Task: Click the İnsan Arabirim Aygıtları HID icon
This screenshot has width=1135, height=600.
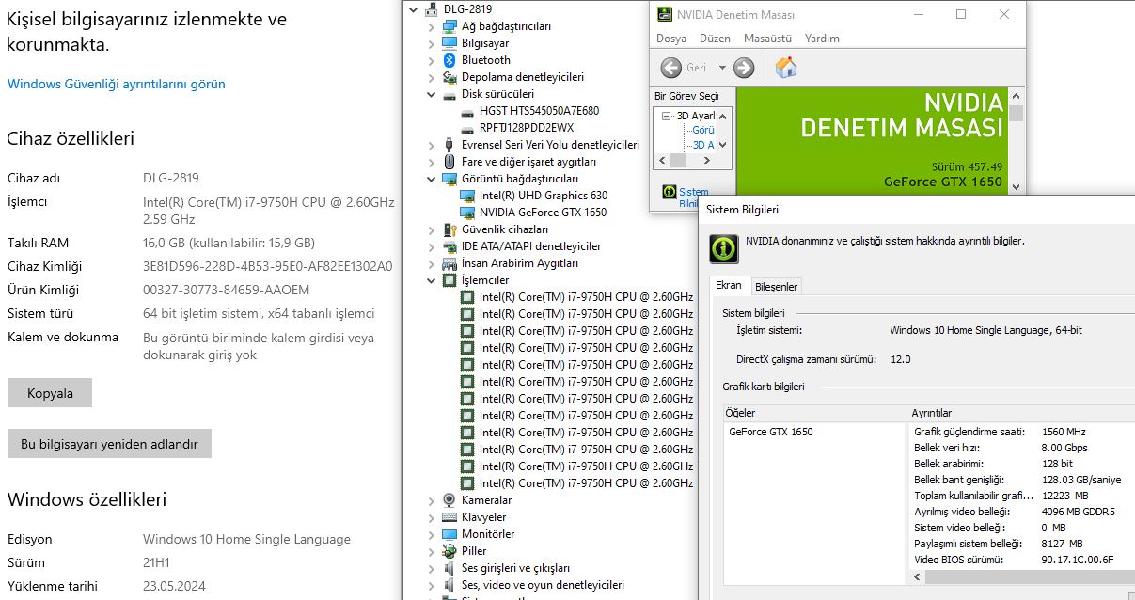Action: (450, 263)
